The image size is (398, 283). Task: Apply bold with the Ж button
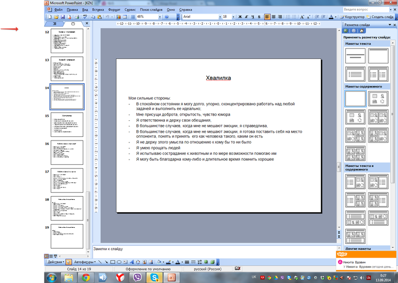tap(240, 17)
